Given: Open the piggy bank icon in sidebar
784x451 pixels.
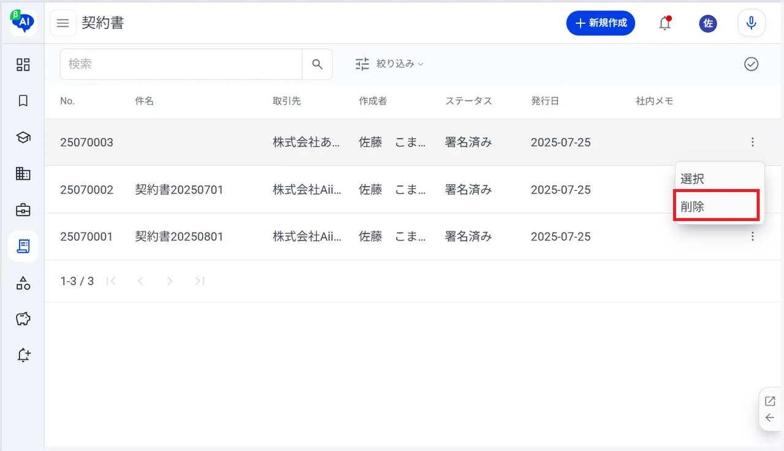Looking at the screenshot, I should click(x=23, y=319).
